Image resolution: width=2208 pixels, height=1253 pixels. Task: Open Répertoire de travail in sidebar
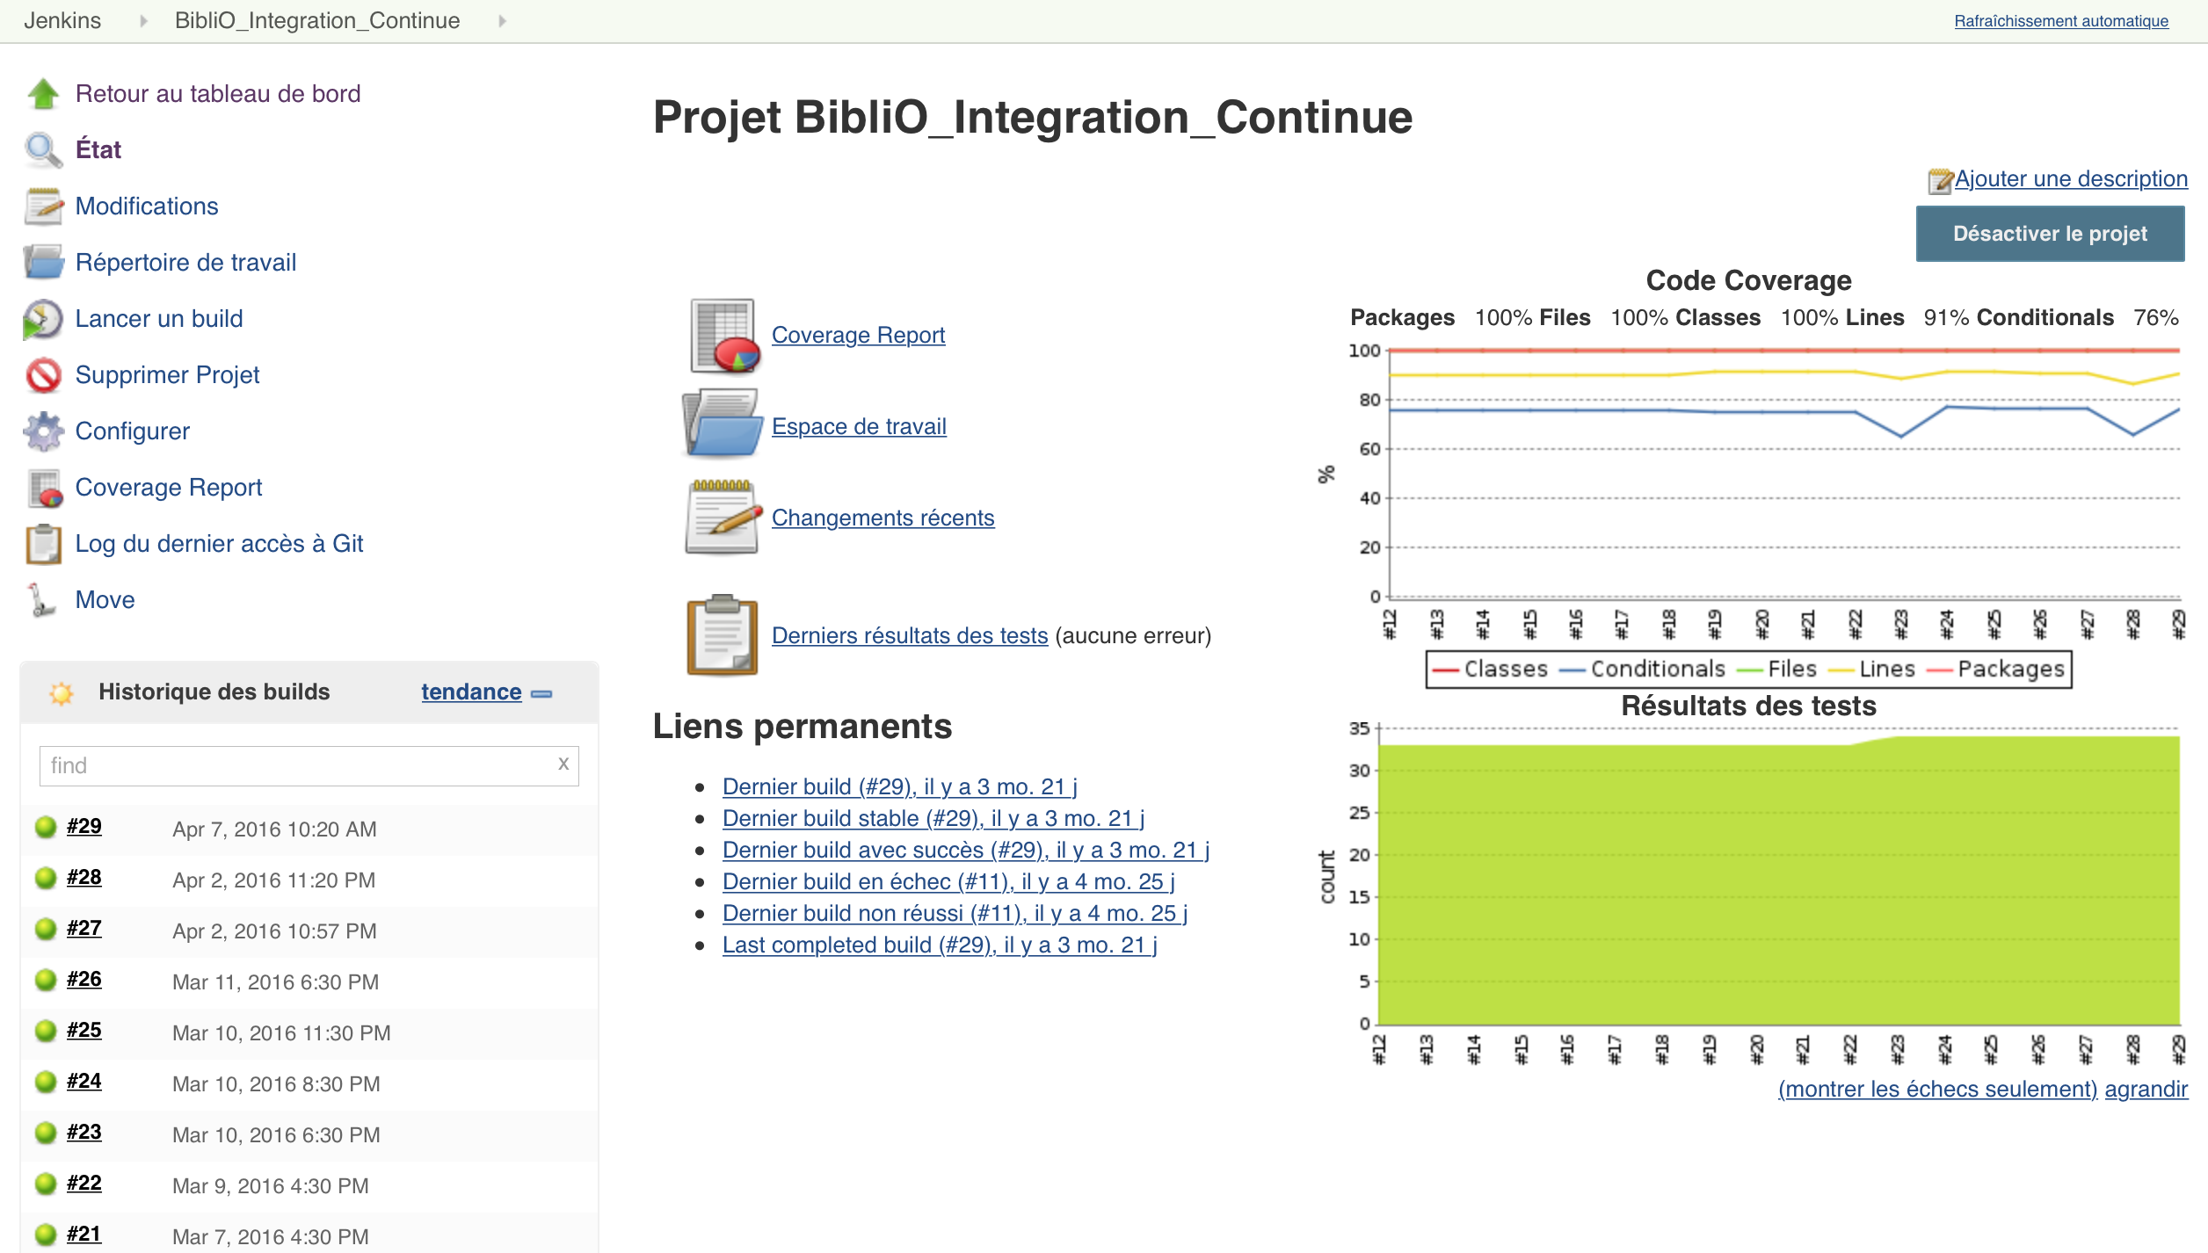(185, 262)
